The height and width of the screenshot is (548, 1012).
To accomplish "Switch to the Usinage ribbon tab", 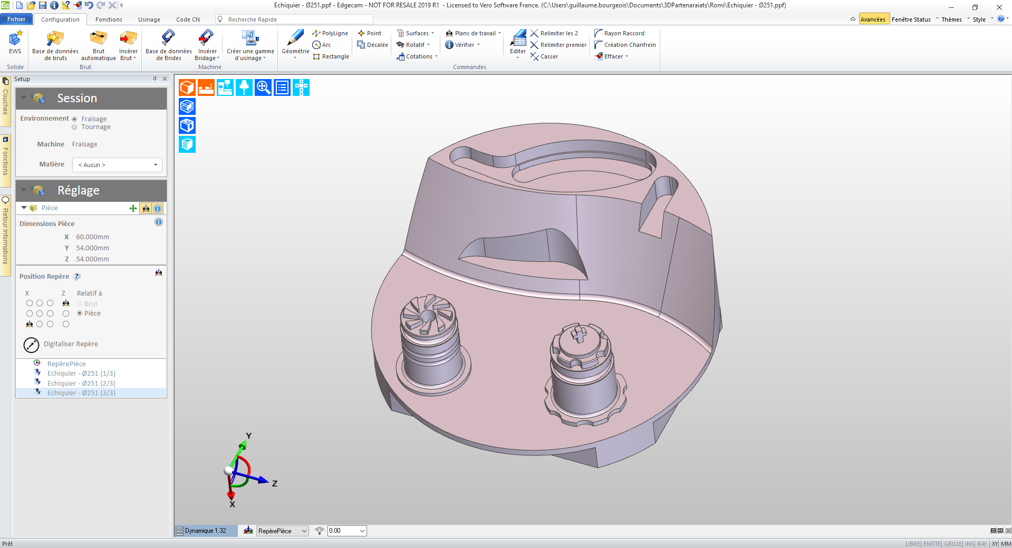I will click(x=149, y=19).
